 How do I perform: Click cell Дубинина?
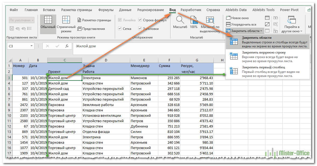pyautogui.click(x=144, y=126)
